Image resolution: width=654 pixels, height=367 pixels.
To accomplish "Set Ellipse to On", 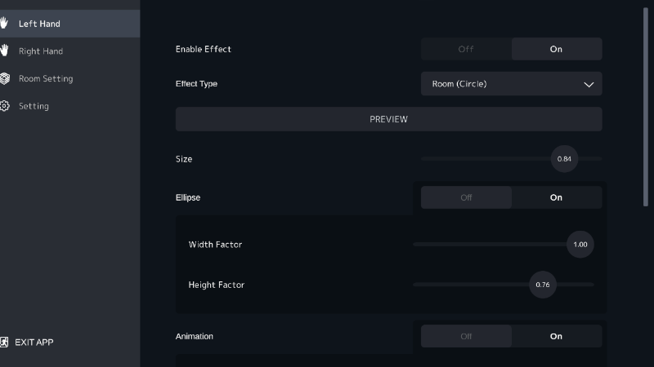I will click(557, 197).
